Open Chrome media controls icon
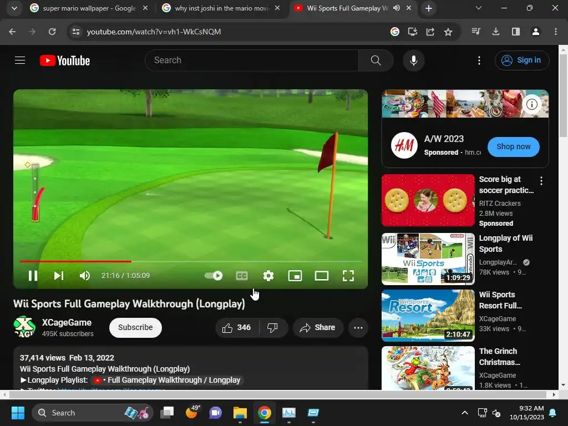This screenshot has width=568, height=426. [x=476, y=32]
